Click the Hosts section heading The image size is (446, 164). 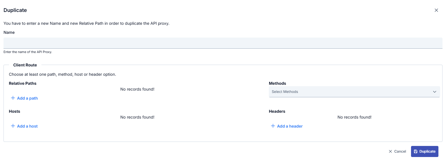coord(14,111)
